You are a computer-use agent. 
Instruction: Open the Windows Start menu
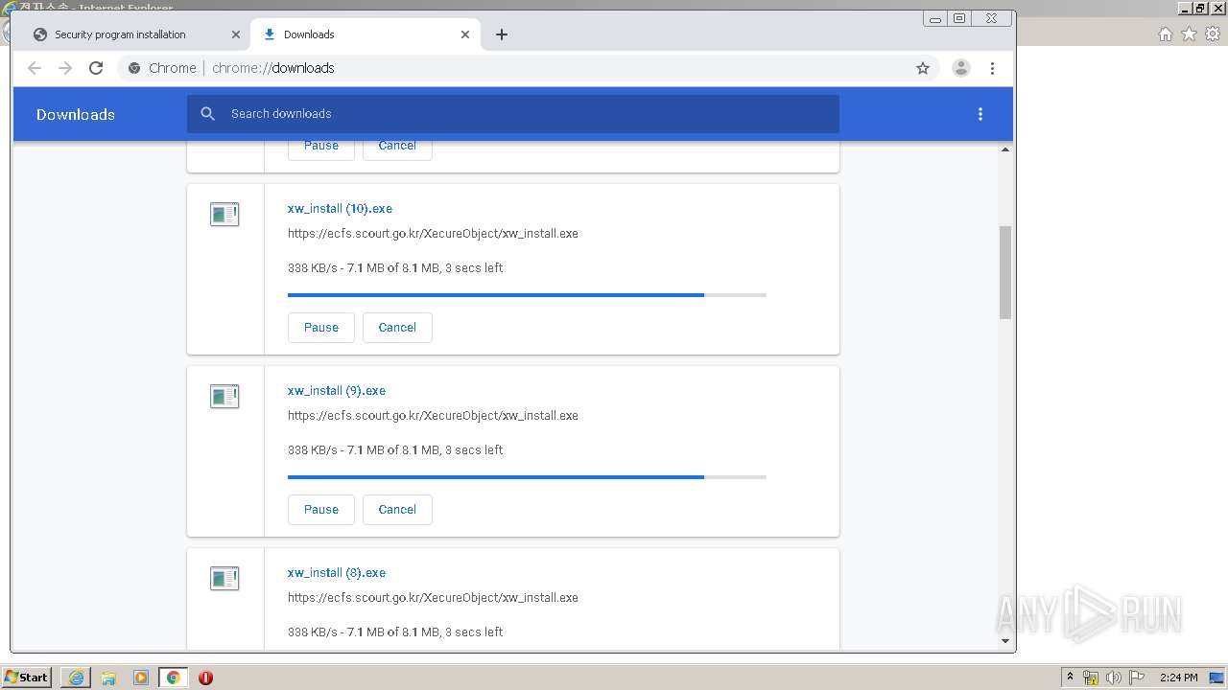pyautogui.click(x=27, y=678)
